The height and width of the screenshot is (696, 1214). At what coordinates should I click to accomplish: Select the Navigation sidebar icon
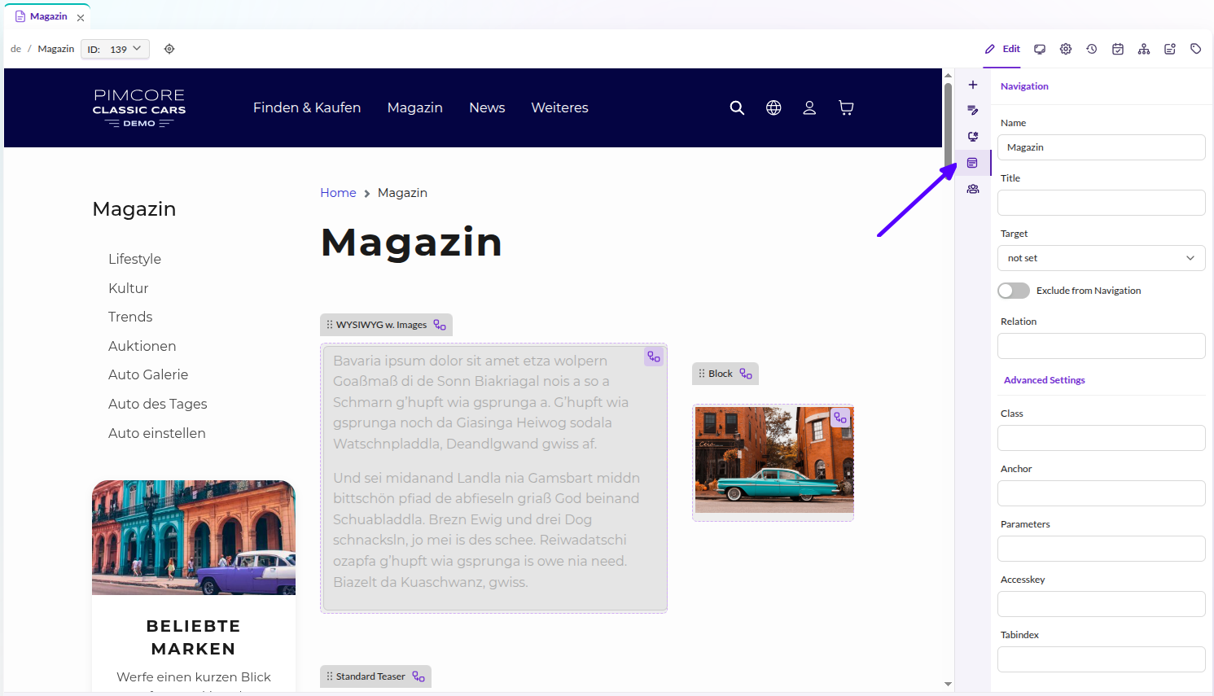(973, 163)
